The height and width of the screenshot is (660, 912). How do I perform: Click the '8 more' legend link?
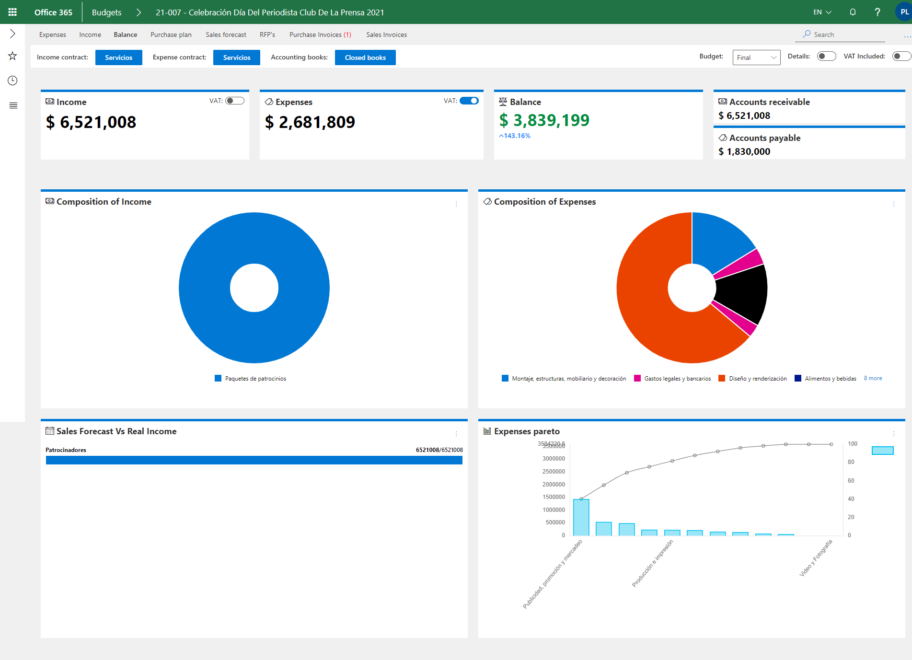point(873,378)
